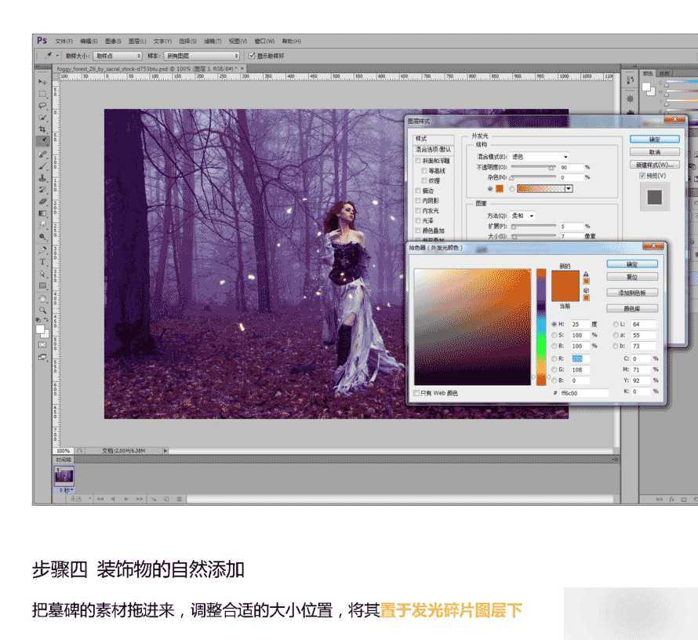This screenshot has width=698, height=640.
Task: Check the 内发光 Inner Glow style
Action: tap(417, 209)
